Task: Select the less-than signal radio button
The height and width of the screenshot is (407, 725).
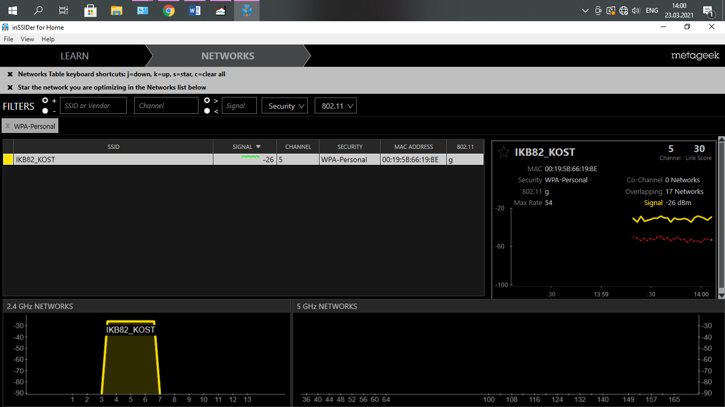Action: click(207, 111)
